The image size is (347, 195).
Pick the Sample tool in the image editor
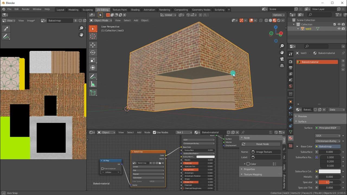[6, 29]
